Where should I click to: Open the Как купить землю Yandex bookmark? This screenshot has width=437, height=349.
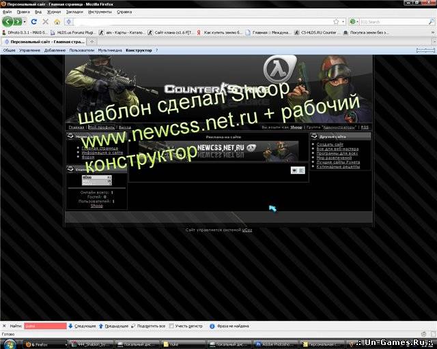[x=218, y=33]
